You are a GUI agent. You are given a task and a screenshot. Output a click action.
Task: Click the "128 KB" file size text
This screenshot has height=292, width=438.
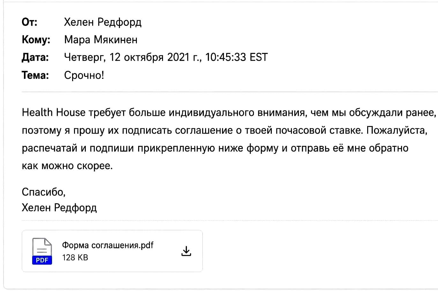coord(75,258)
